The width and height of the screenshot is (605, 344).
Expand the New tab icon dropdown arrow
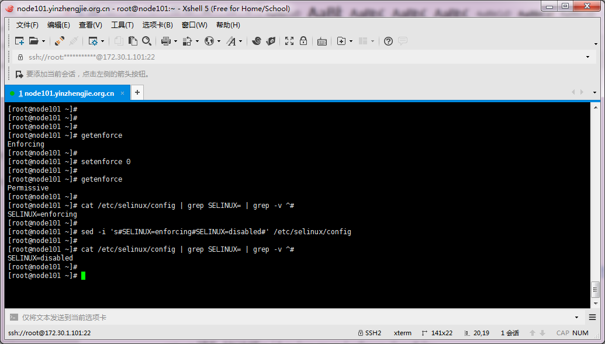click(x=351, y=41)
